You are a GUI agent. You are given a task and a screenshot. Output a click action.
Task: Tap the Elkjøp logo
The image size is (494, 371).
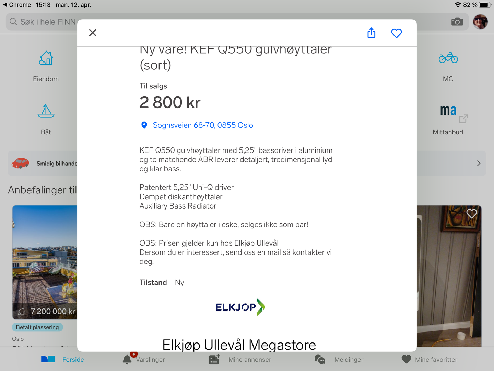240,307
